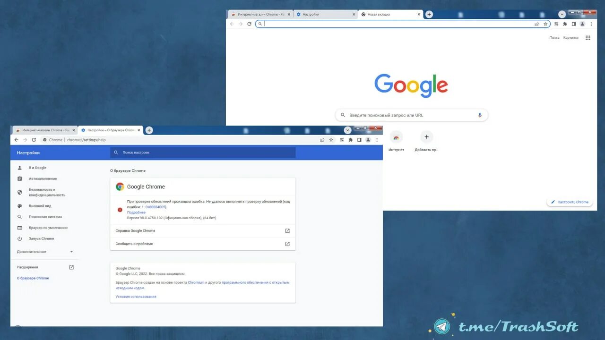Close the Настройки tab in New Tab window

point(354,14)
